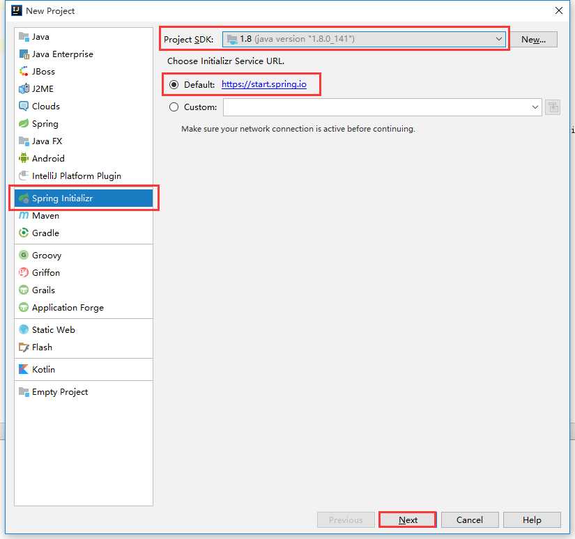Click the Static Web globe icon

(24, 330)
